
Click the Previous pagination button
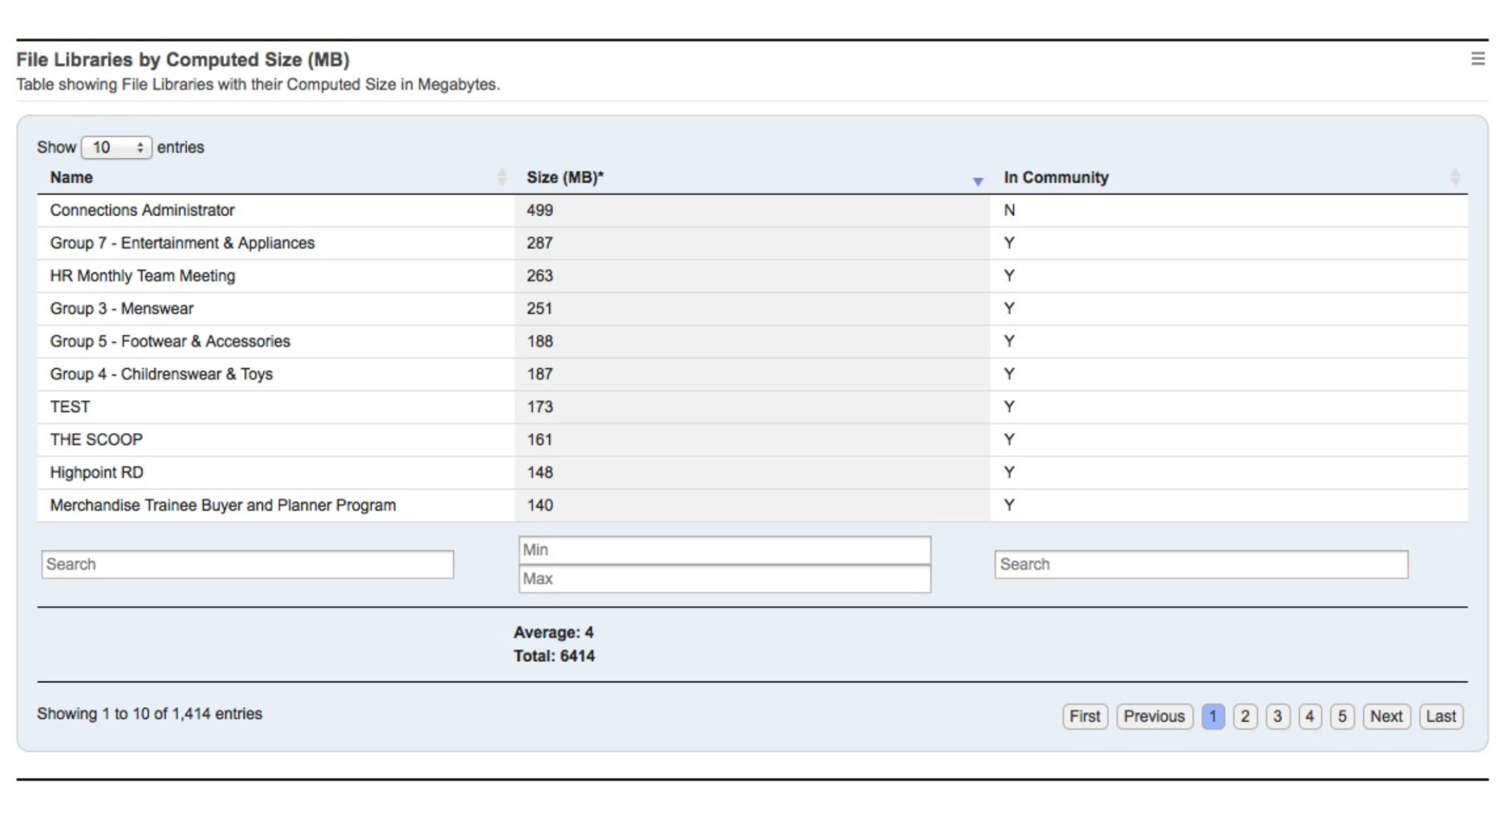pos(1154,716)
